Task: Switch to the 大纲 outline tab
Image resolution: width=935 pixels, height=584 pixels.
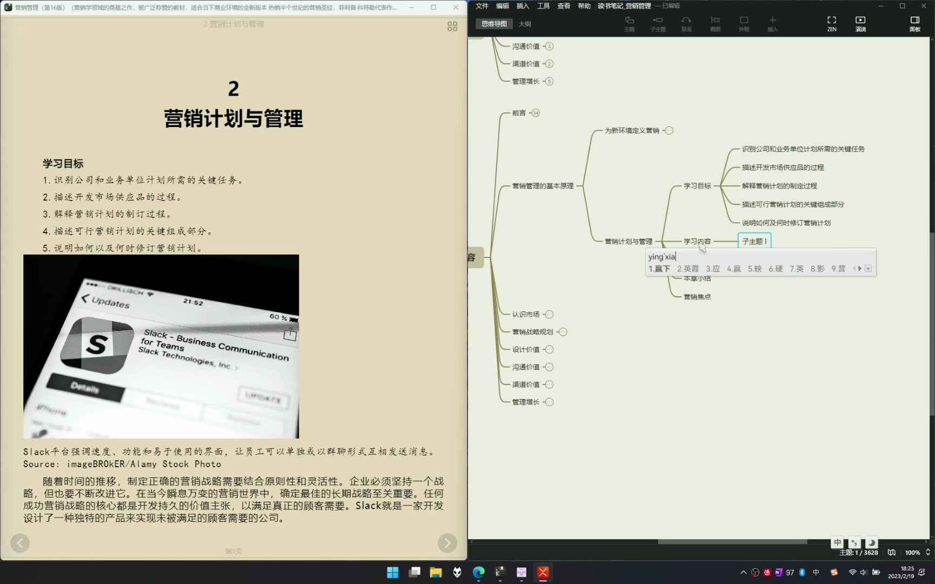Action: [524, 24]
